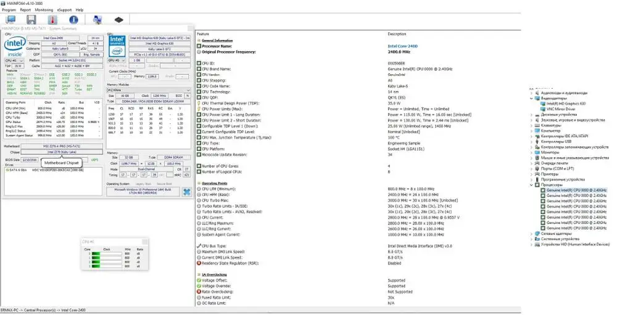Select the CPU Turbo Max row in feature list

[x=358, y=200]
